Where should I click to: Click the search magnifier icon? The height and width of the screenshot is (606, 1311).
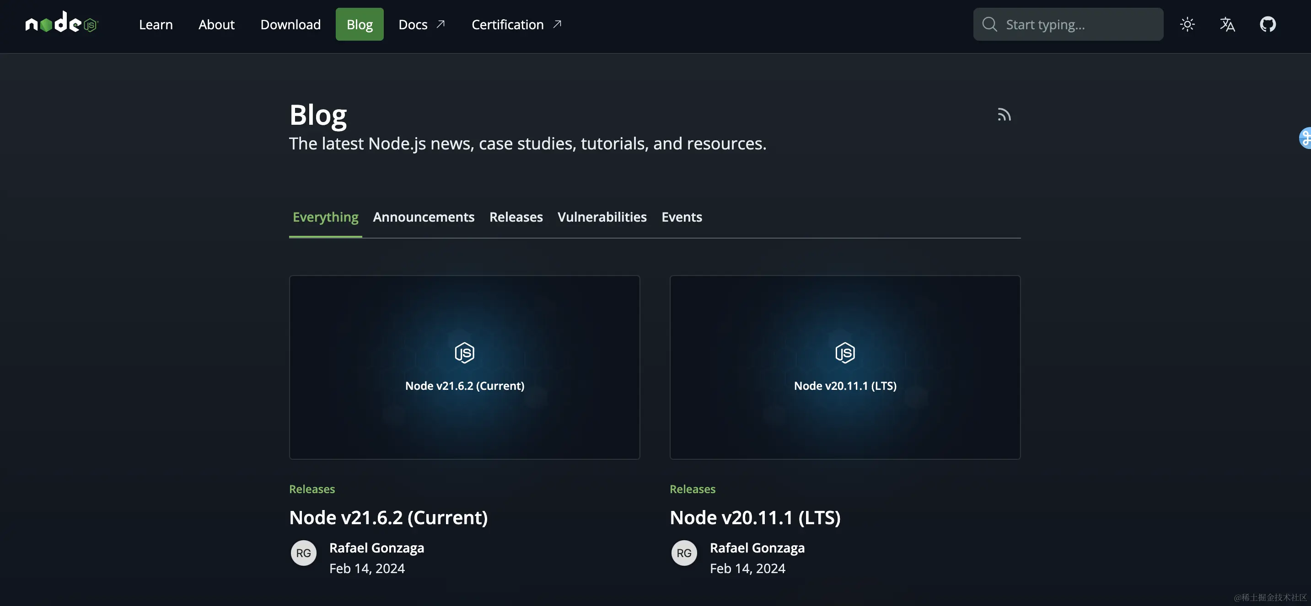coord(990,24)
